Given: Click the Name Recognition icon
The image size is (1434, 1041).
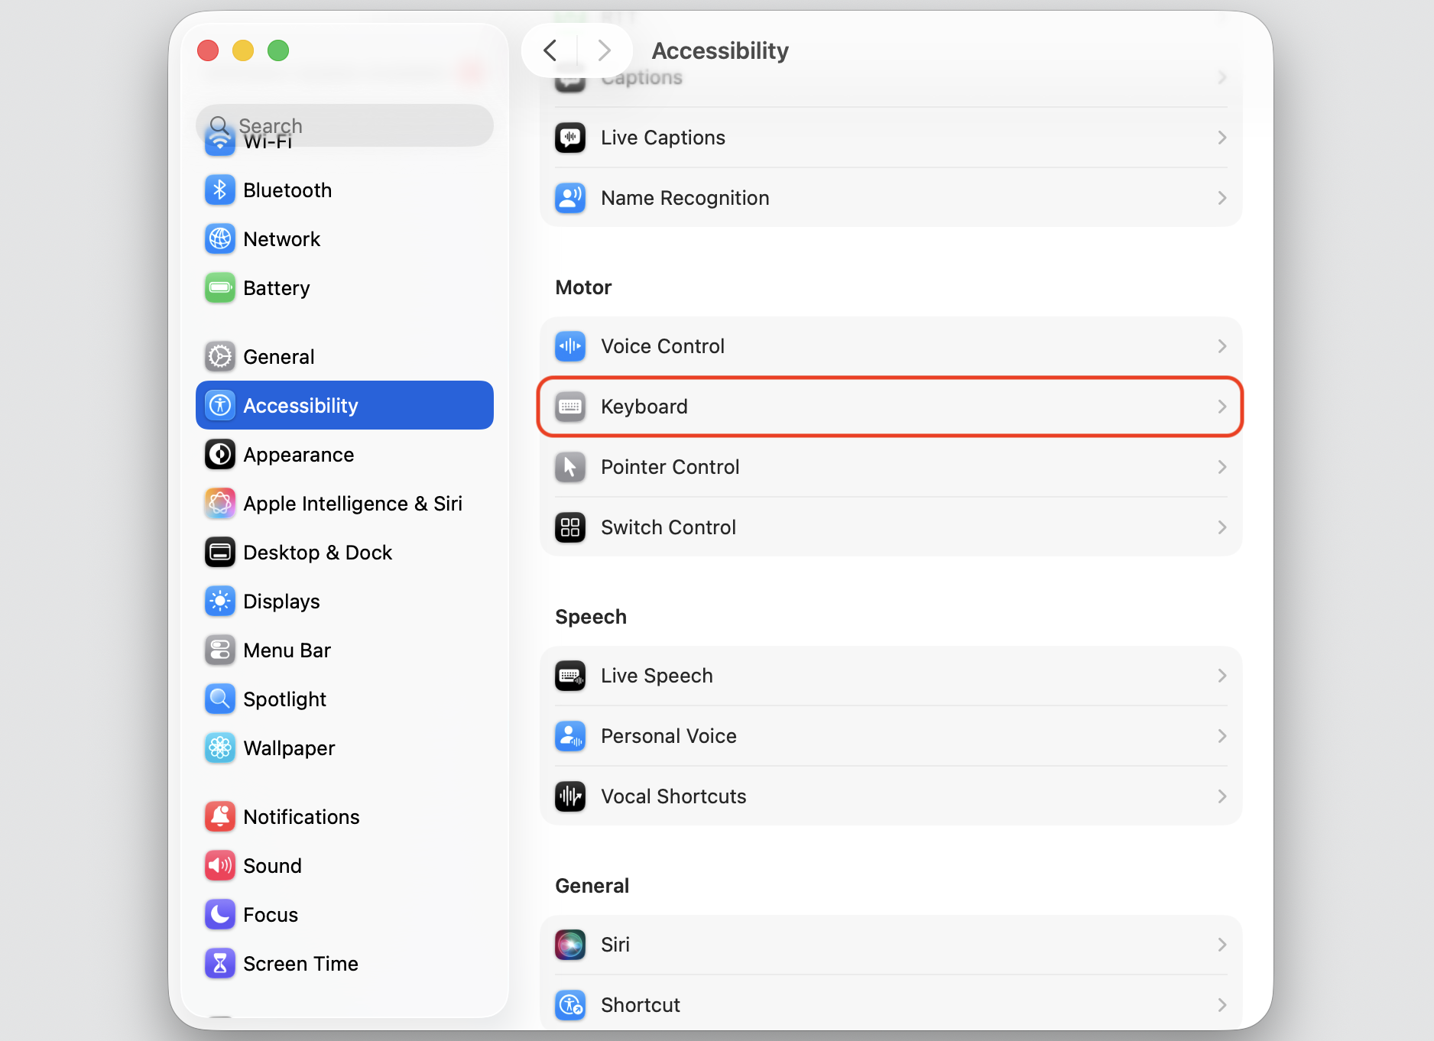Looking at the screenshot, I should click(x=570, y=198).
